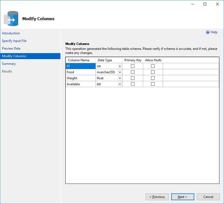224x204 pixels.
Task: Click the float data type value
Action: tap(100, 78)
